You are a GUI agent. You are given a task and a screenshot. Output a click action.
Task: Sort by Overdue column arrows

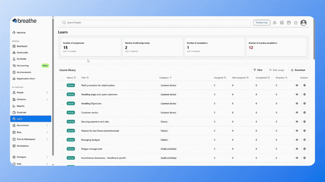click(x=286, y=78)
